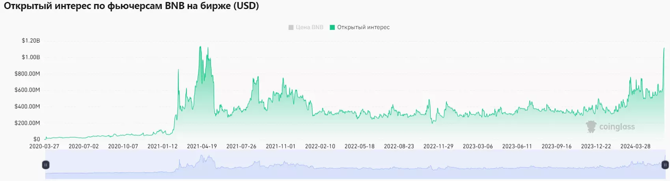Click the 2020-03-27 date label
Viewport: 670px width, 181px height.
(x=44, y=146)
